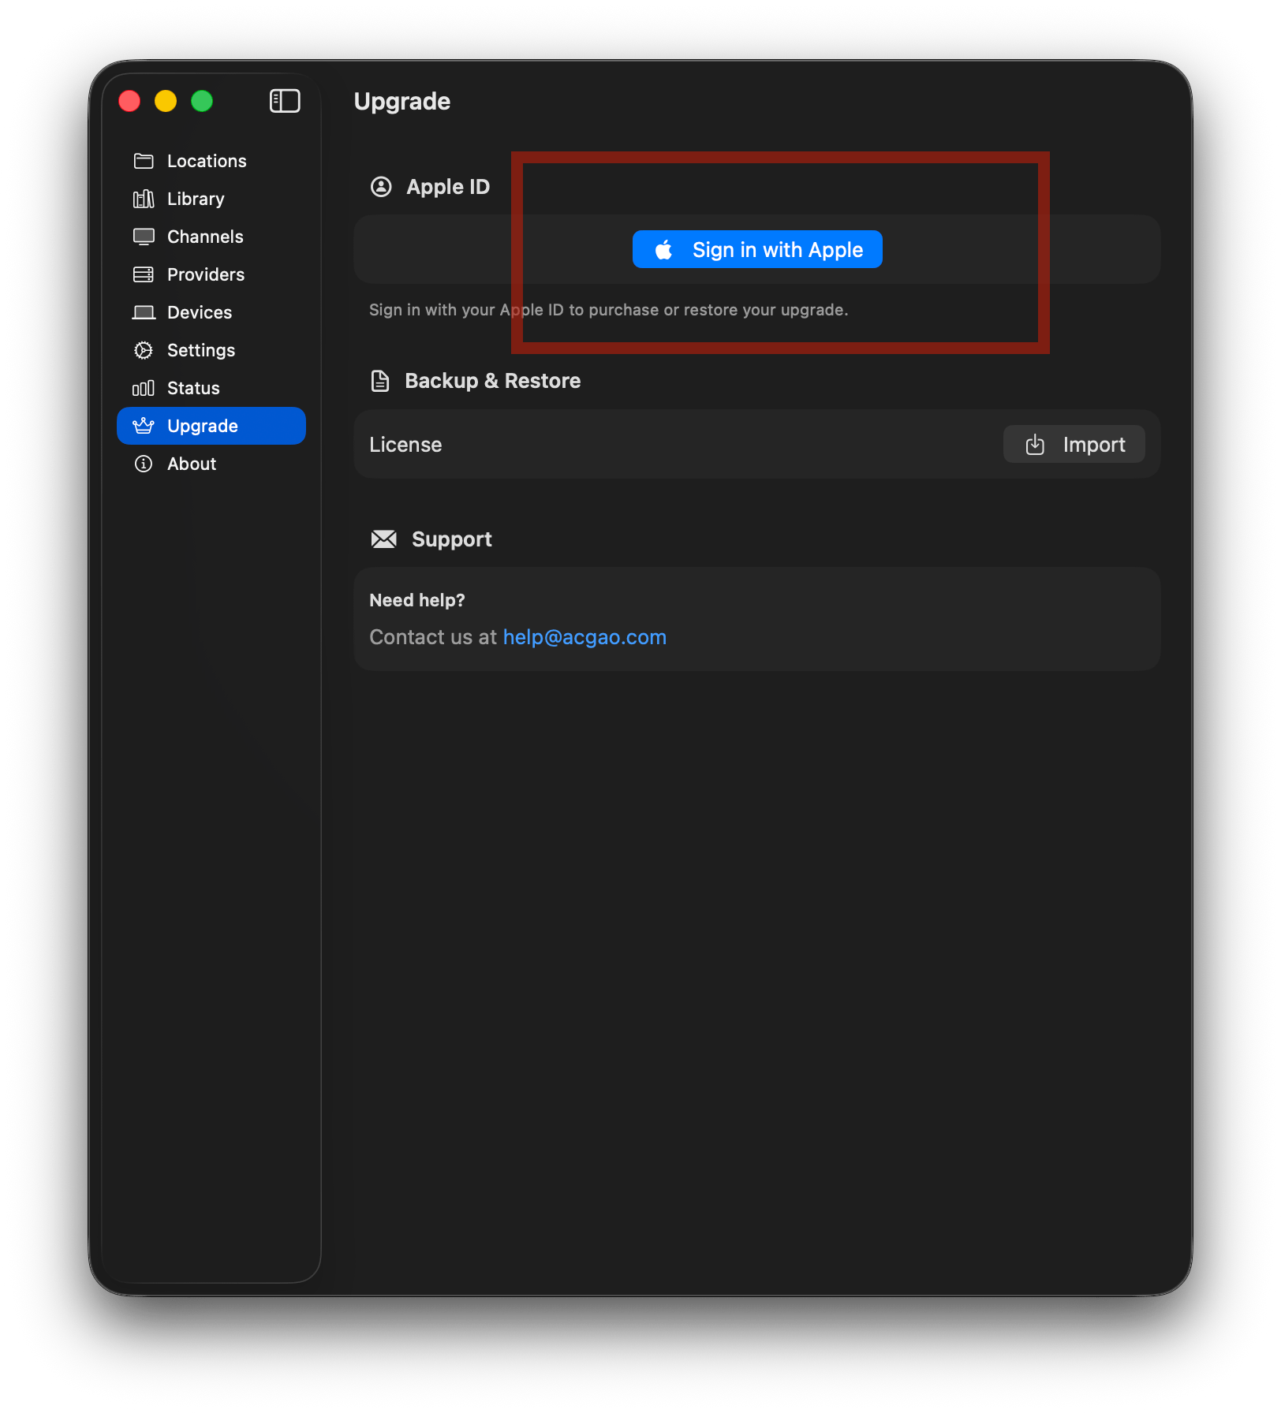Go to the Devices section
This screenshot has height=1413, width=1281.
(199, 312)
